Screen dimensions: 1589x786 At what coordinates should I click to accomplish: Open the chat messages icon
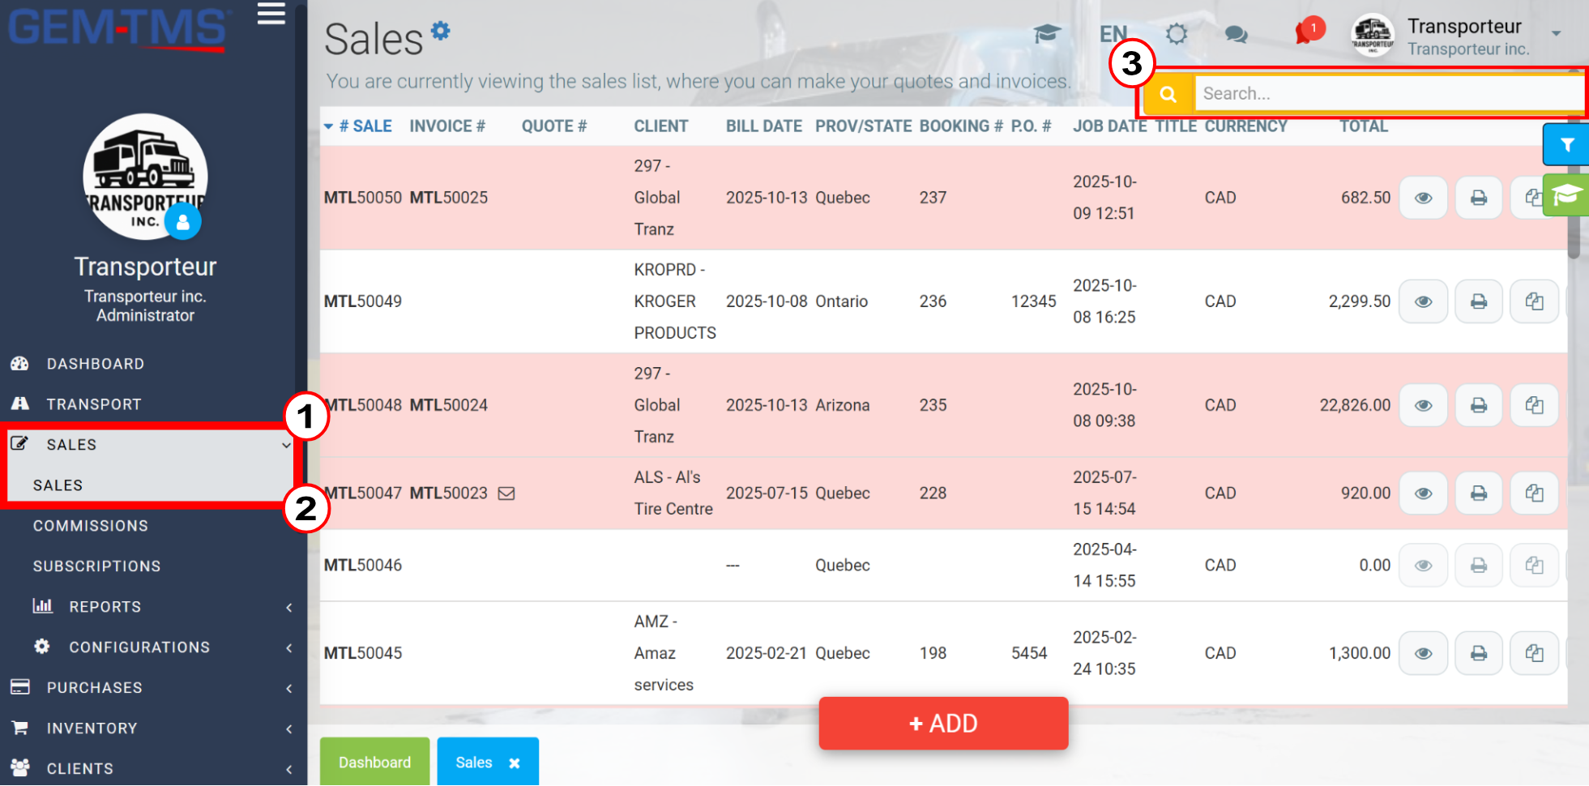(x=1236, y=34)
